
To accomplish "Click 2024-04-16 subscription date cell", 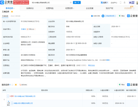I will [x=120, y=103].
